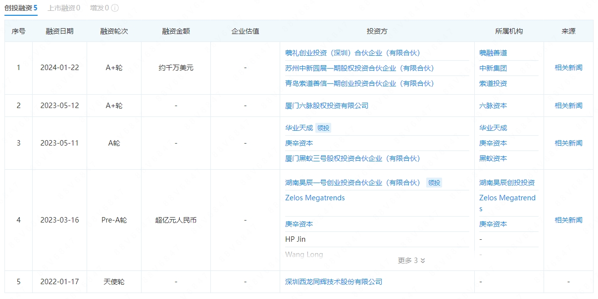Open 华业天成 in investor column
Screen dimensions: 598x299
pyautogui.click(x=299, y=128)
